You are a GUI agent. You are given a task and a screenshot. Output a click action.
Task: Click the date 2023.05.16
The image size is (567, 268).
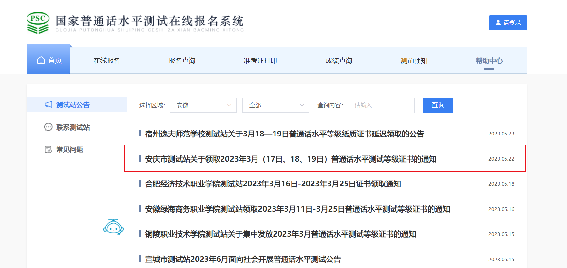[x=501, y=209]
